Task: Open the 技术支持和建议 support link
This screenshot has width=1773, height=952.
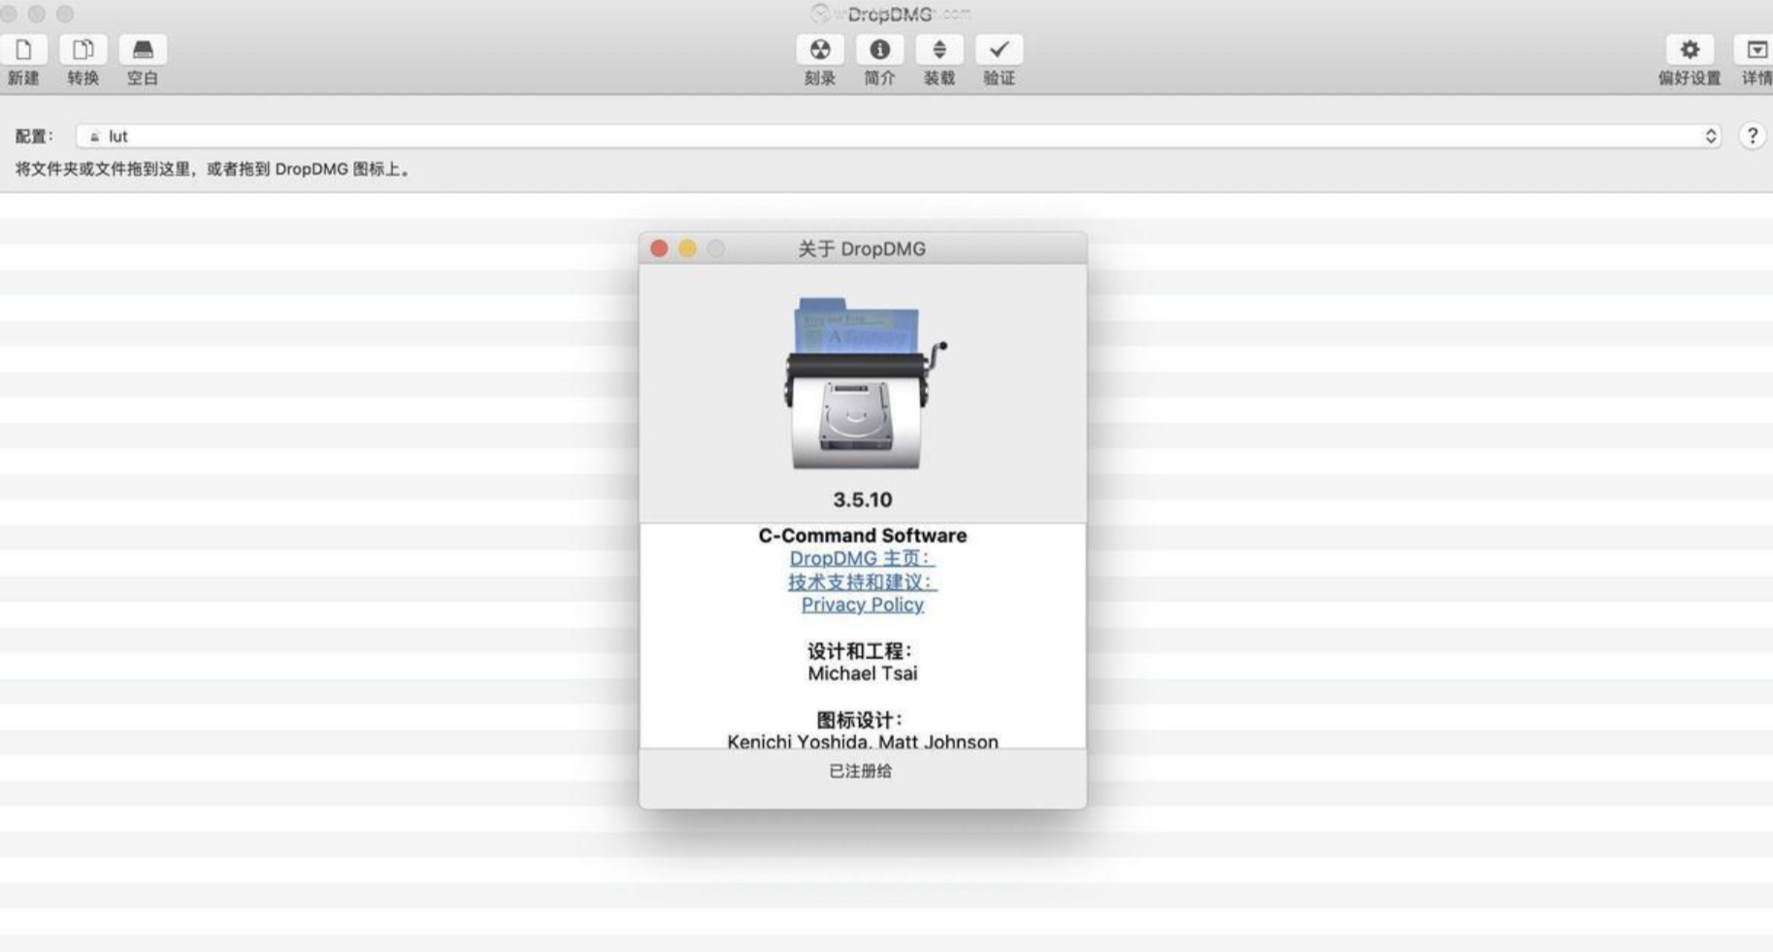Action: (x=862, y=581)
